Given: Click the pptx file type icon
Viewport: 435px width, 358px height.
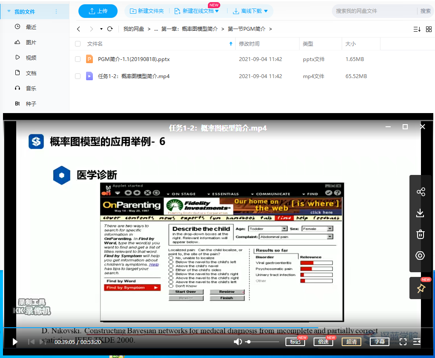Looking at the screenshot, I should tap(89, 59).
